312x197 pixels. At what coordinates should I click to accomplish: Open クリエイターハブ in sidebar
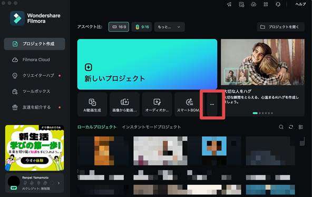34,76
